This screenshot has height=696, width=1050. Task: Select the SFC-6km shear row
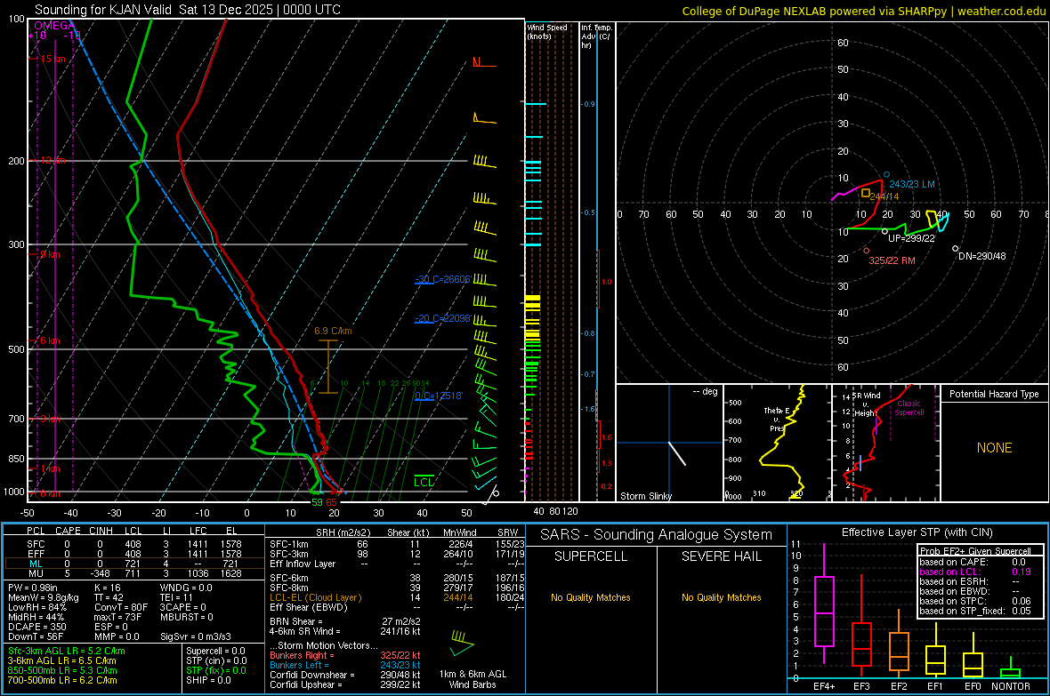click(x=397, y=578)
